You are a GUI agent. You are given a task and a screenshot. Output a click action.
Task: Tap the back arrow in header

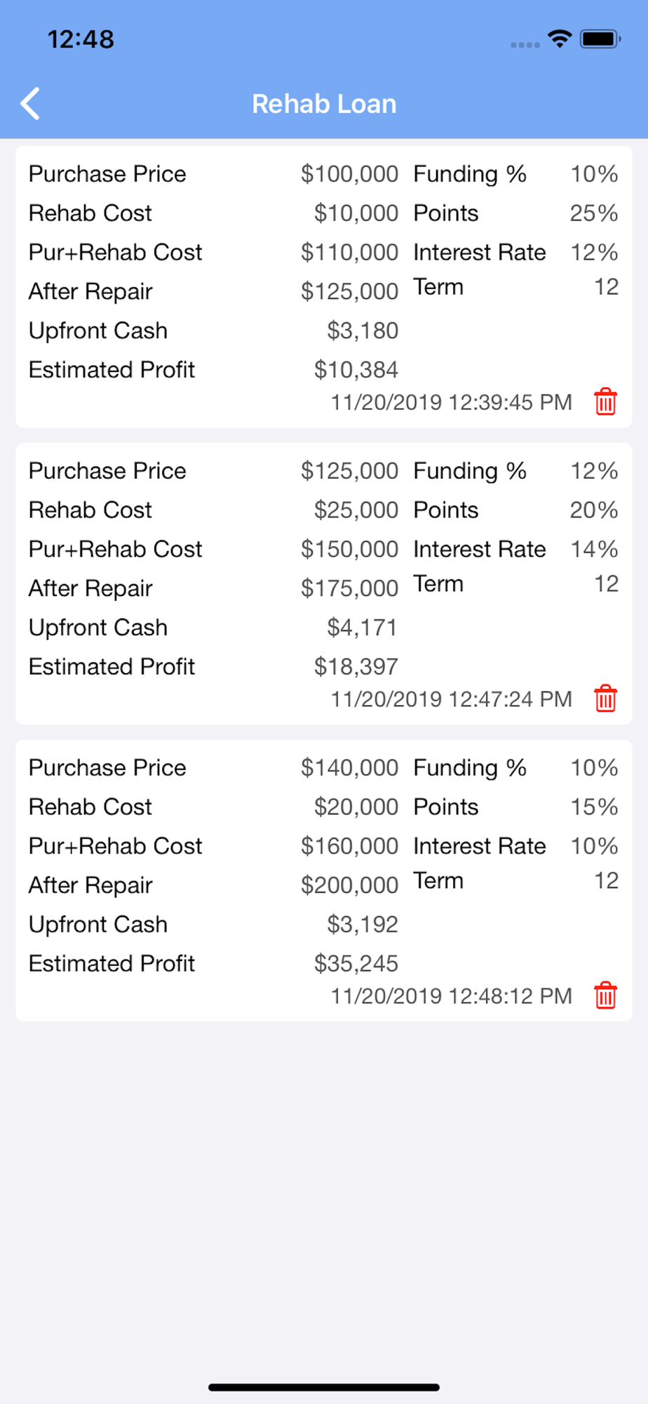click(x=30, y=104)
